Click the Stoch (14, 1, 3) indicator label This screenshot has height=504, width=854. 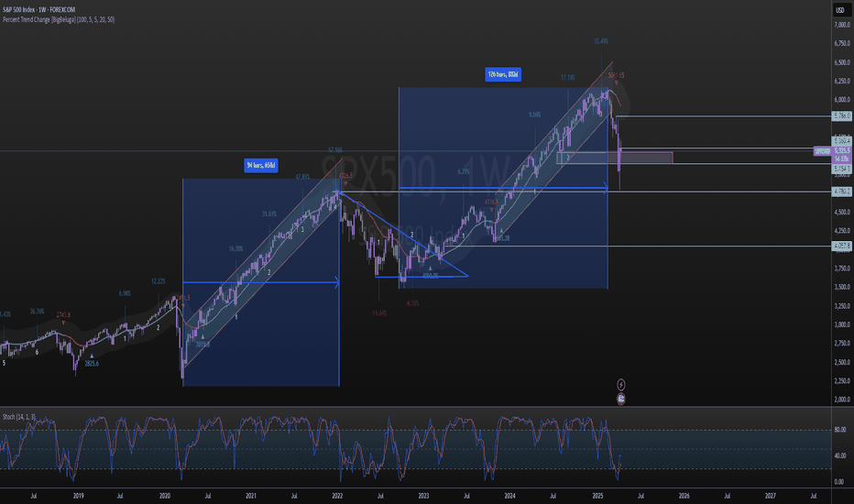pyautogui.click(x=19, y=417)
